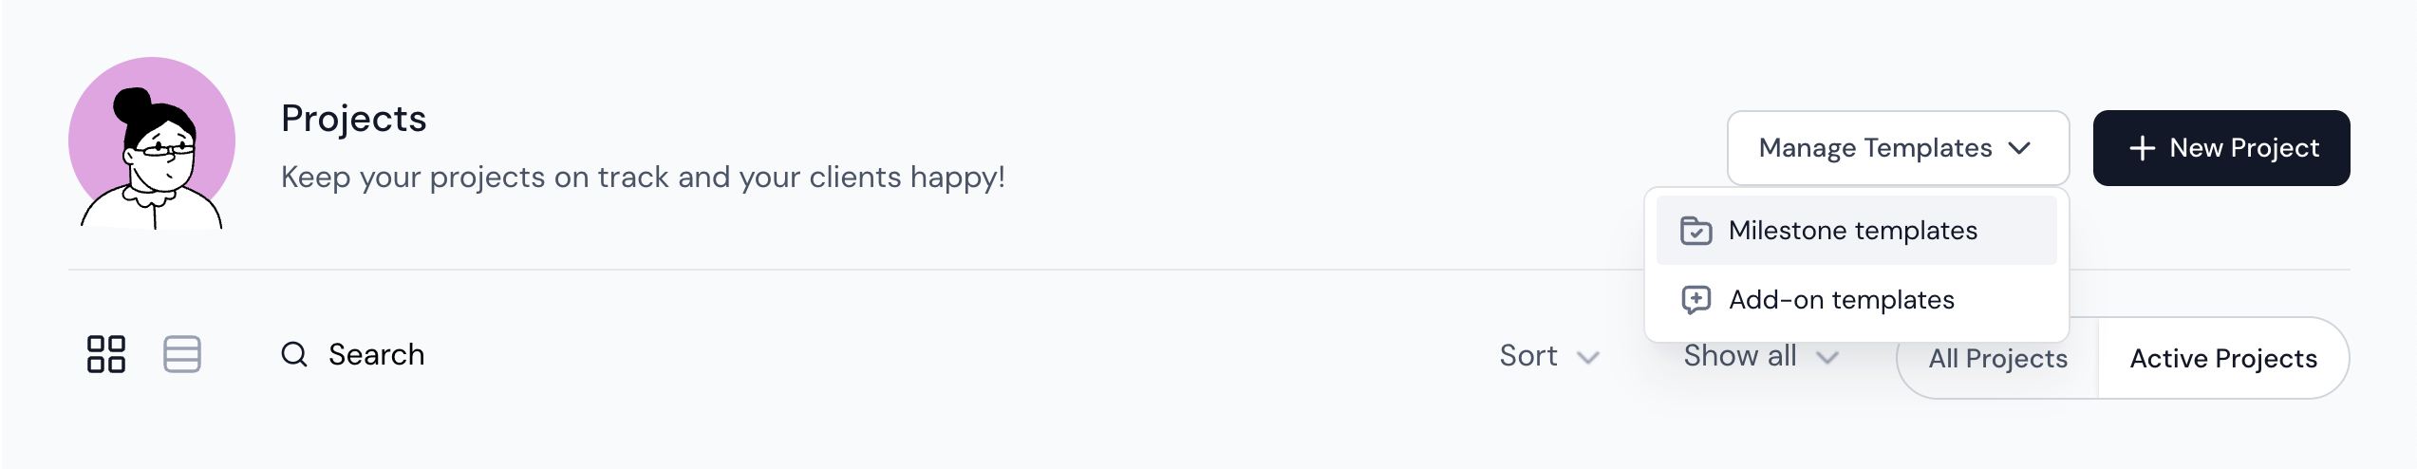The image size is (2417, 469).
Task: Click the magnifier search icon
Action: click(x=294, y=354)
